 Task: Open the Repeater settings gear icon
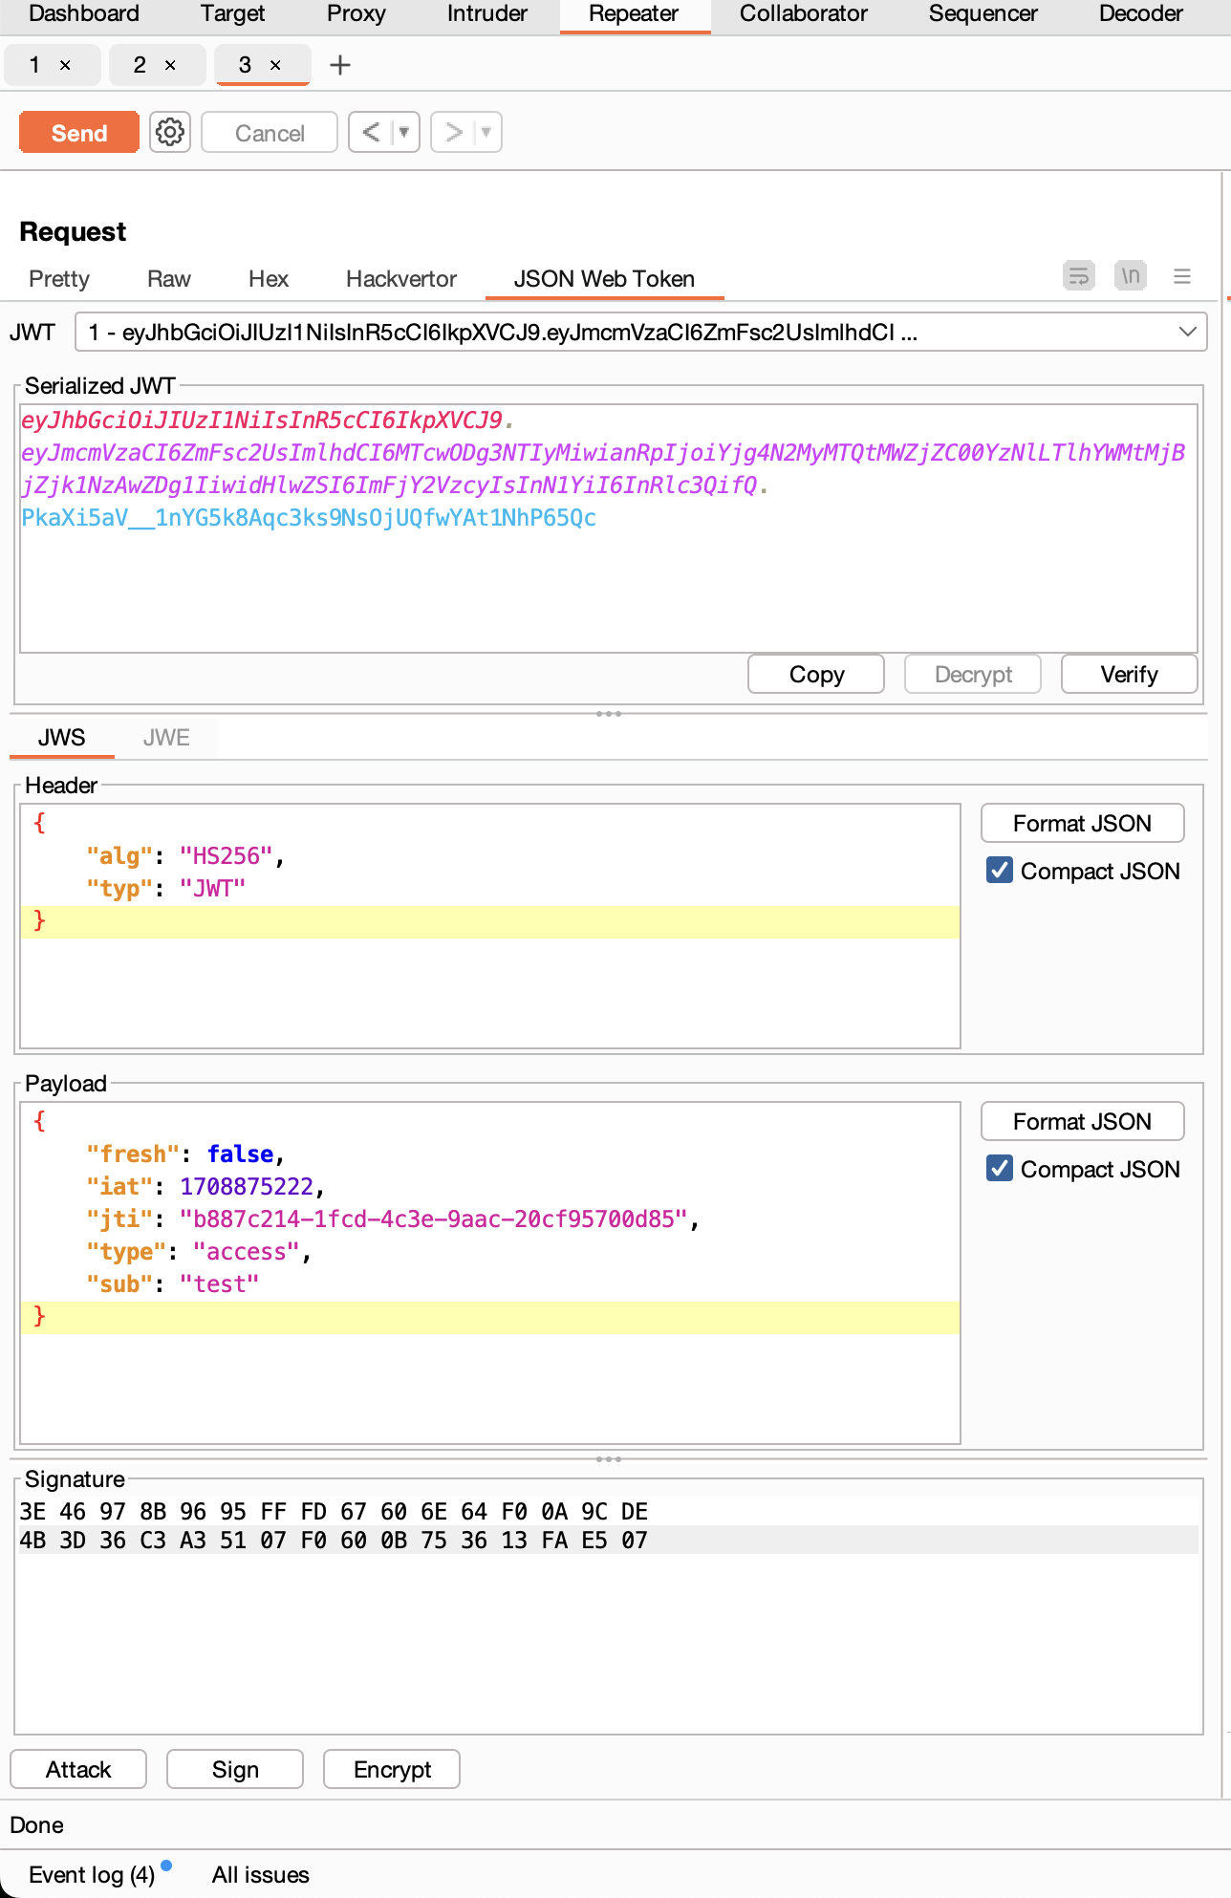[170, 132]
